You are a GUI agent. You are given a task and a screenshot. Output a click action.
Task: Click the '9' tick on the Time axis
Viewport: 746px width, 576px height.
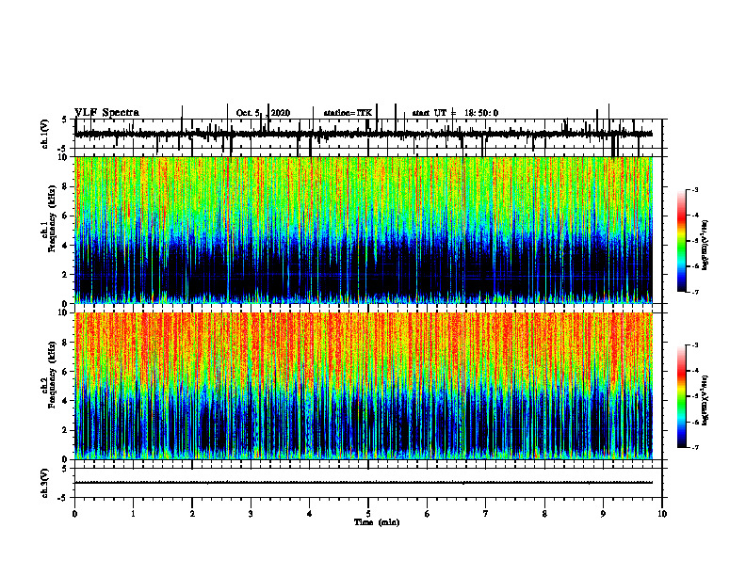pos(603,514)
